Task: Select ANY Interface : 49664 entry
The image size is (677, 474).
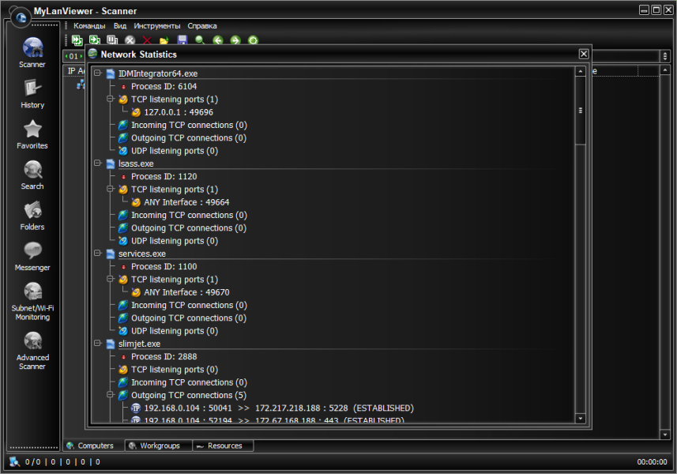Action: (186, 202)
